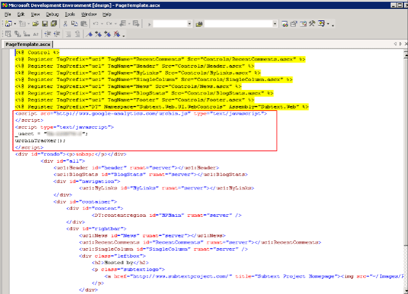Click the Solution Configurations combo field
The width and height of the screenshot is (408, 294).
pyautogui.click(x=170, y=24)
